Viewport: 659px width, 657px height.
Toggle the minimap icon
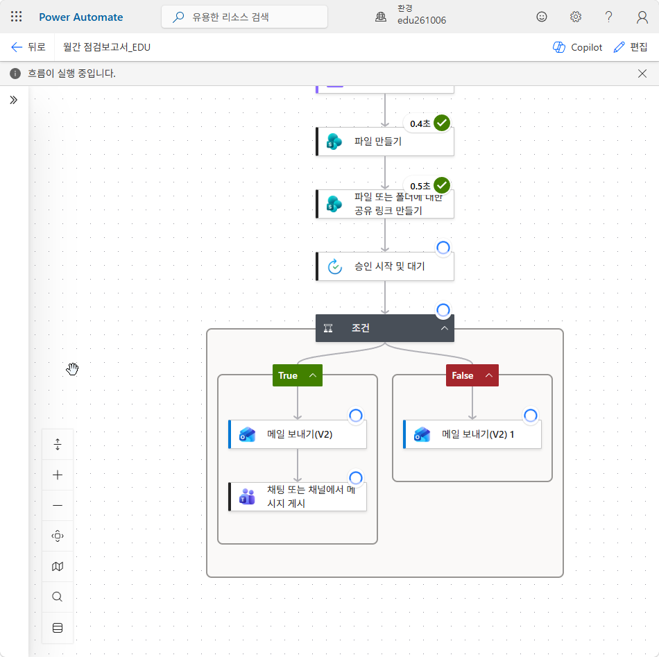point(58,567)
